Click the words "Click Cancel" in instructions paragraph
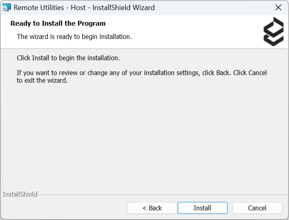Viewport: 289px width, 220px height. (x=250, y=73)
